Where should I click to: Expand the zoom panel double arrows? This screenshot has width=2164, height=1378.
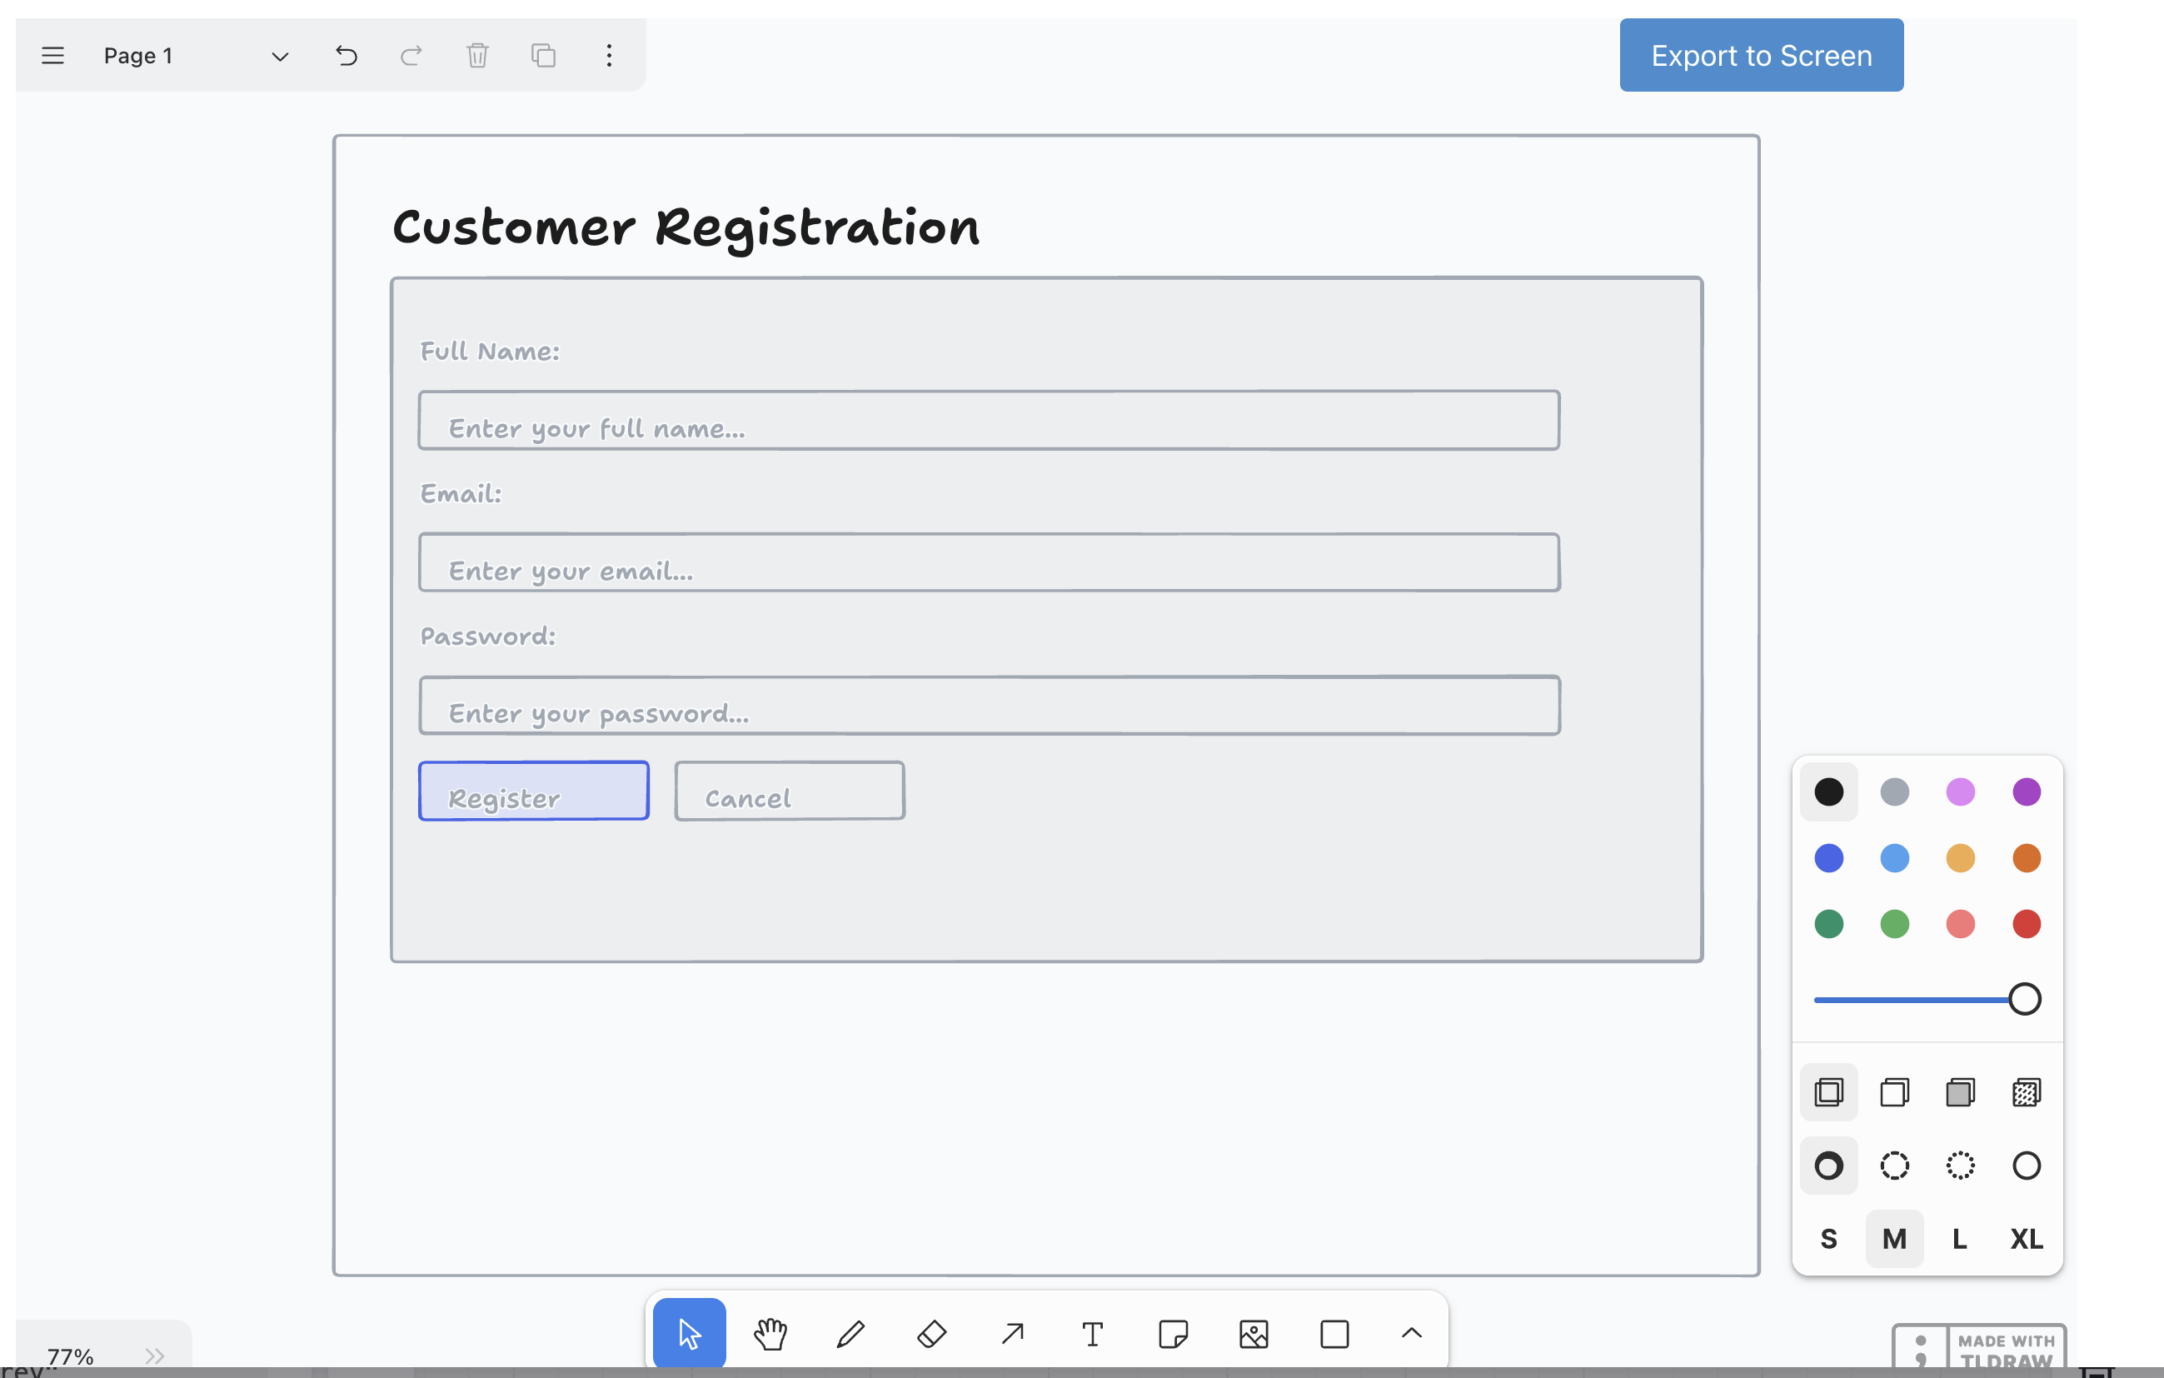pyautogui.click(x=155, y=1355)
